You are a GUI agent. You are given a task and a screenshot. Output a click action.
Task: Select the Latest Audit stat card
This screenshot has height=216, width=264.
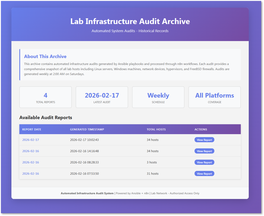coord(102,97)
